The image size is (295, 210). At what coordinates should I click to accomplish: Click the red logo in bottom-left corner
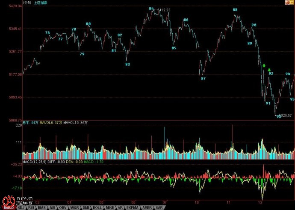pos(8,201)
